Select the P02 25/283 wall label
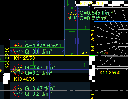The image size is (128, 99). (91, 4)
